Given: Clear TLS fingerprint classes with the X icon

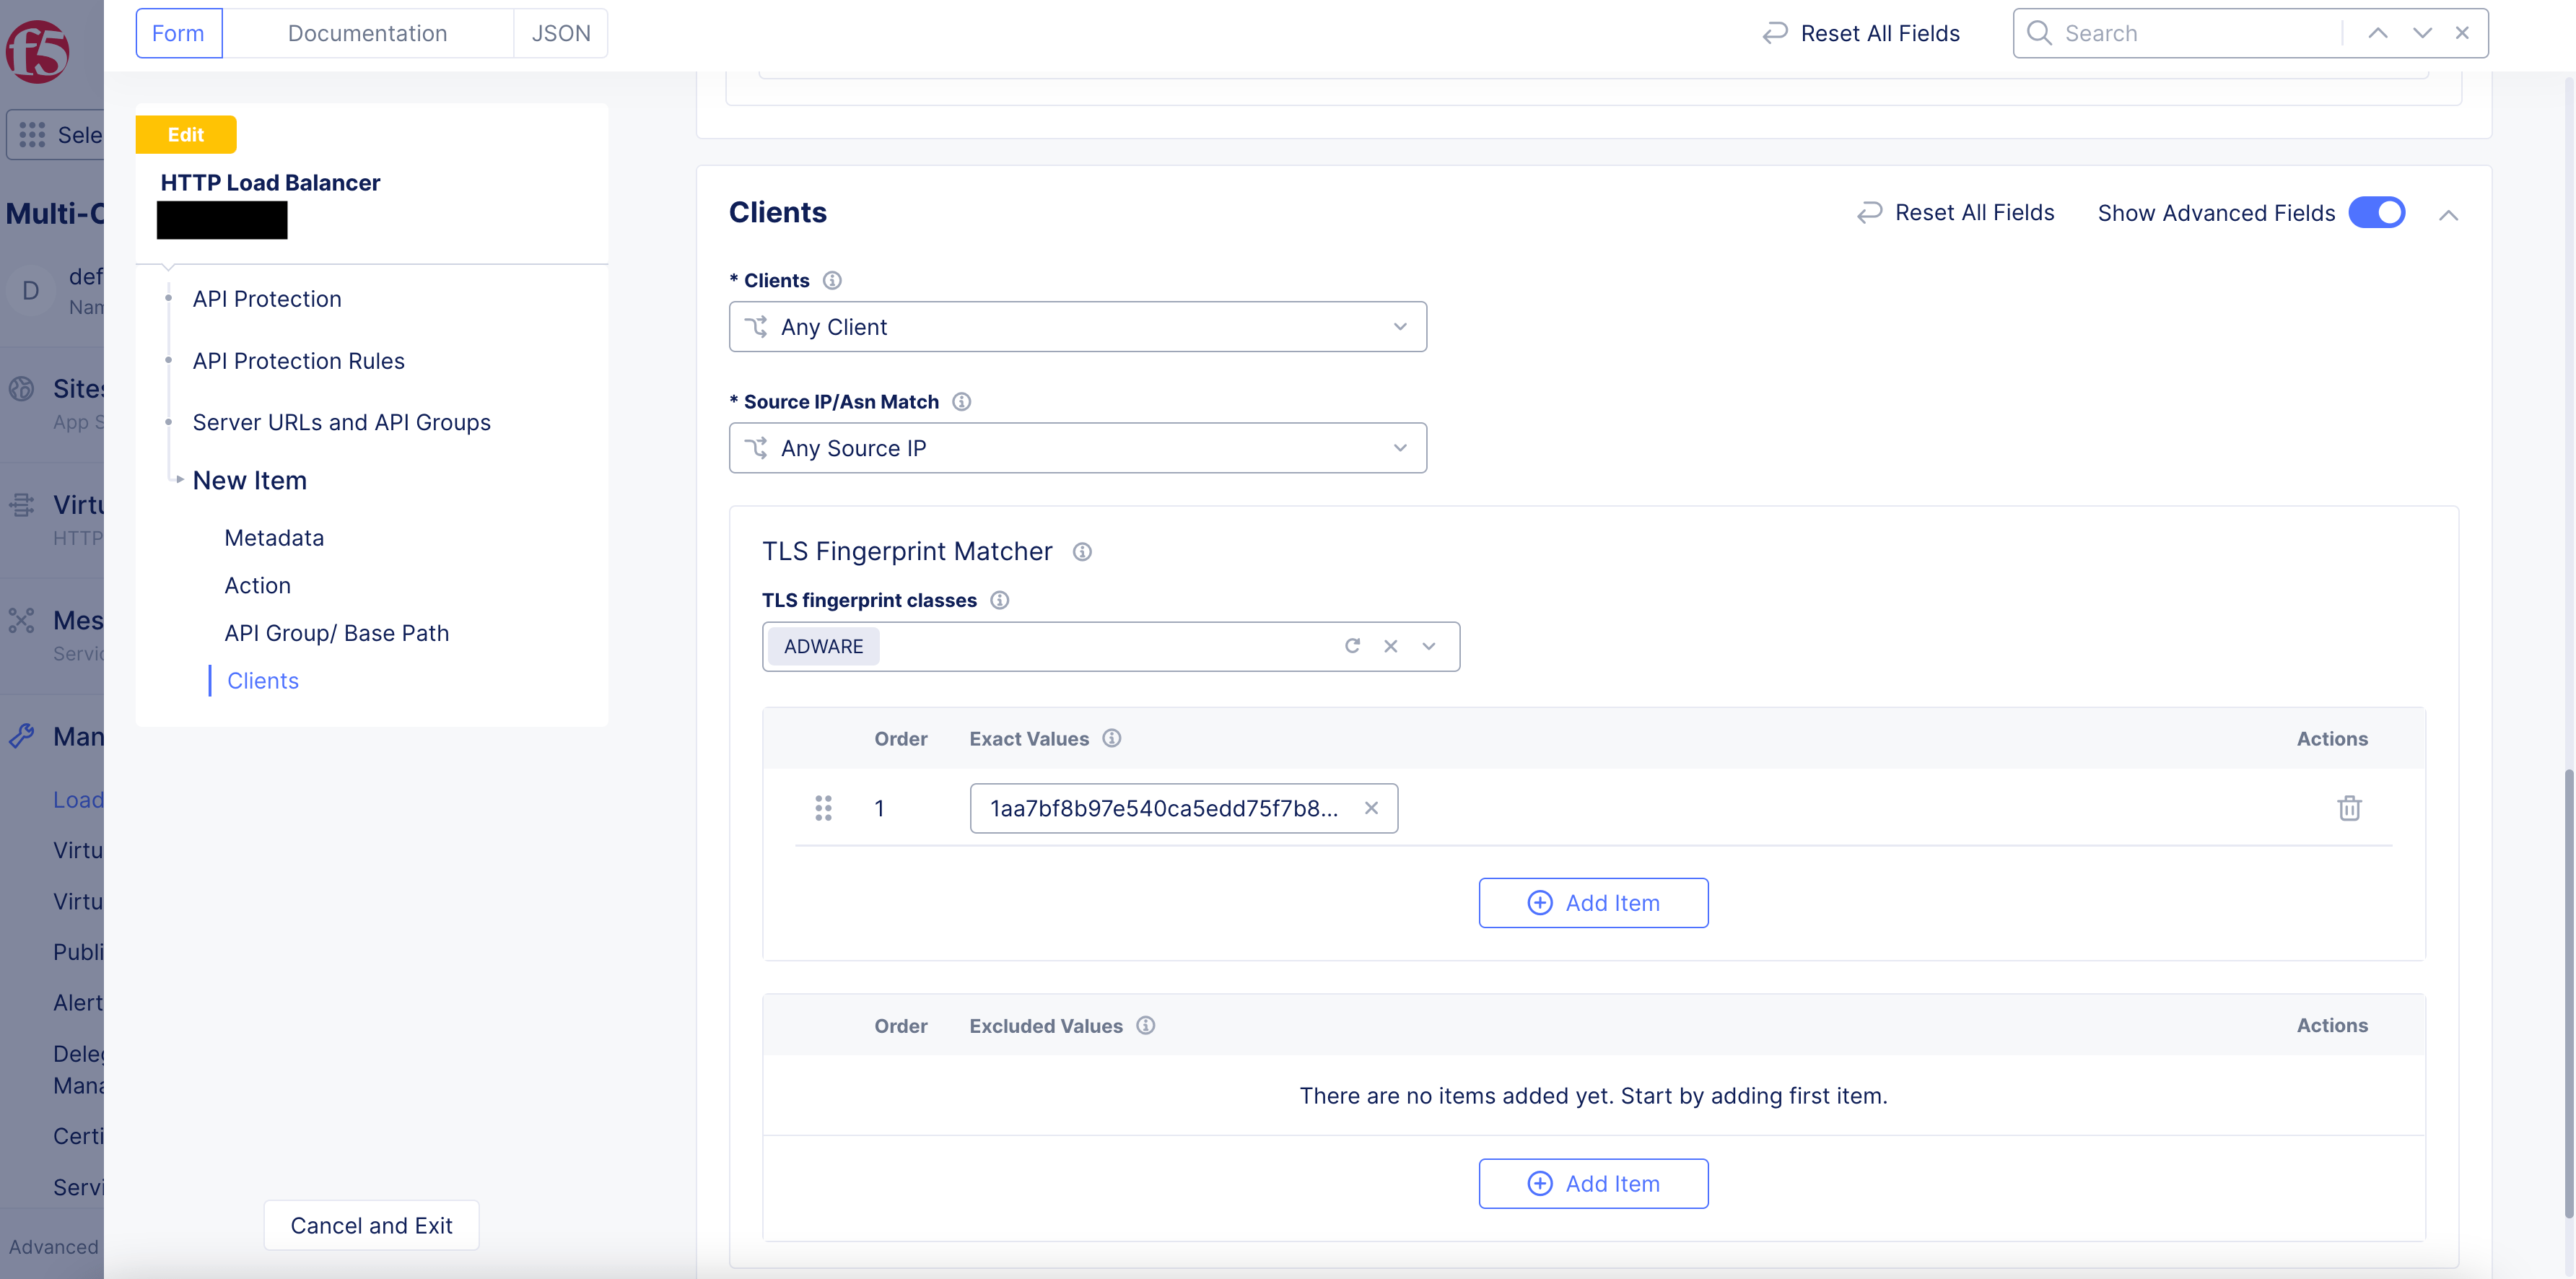Looking at the screenshot, I should 1390,646.
